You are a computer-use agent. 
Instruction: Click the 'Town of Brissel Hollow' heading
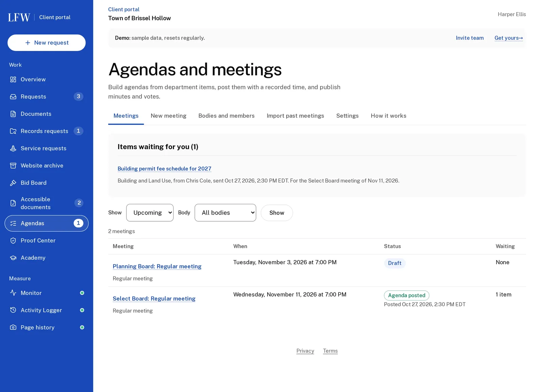pos(139,18)
